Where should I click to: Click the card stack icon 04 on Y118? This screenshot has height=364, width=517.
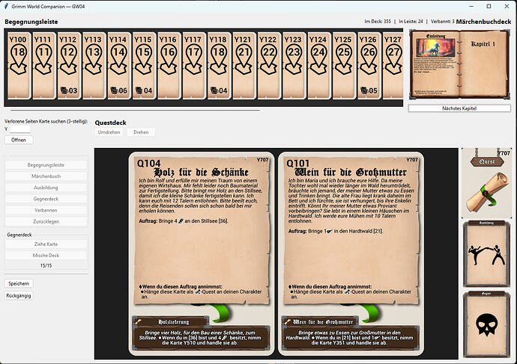point(220,90)
